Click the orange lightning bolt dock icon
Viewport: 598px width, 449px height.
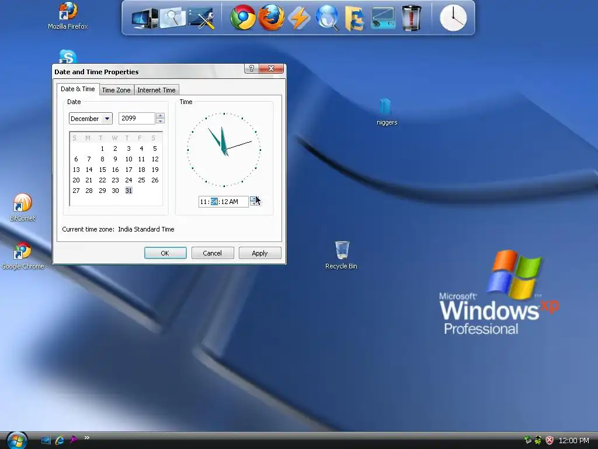tap(299, 18)
